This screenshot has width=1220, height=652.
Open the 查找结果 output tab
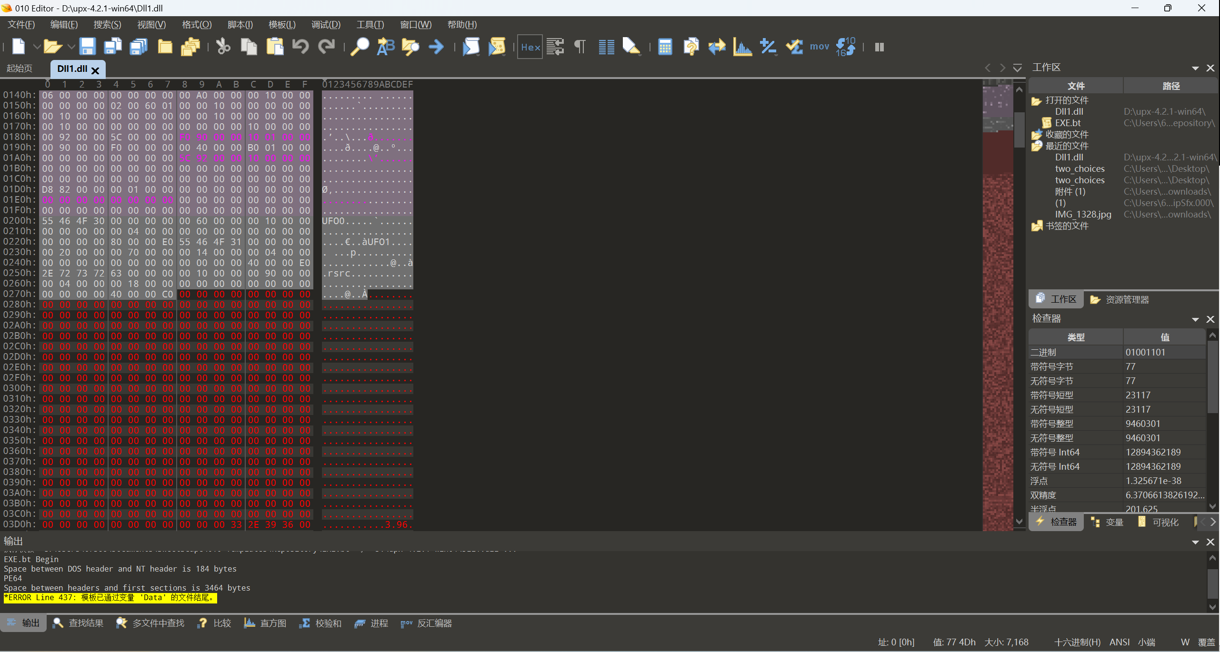click(x=79, y=623)
